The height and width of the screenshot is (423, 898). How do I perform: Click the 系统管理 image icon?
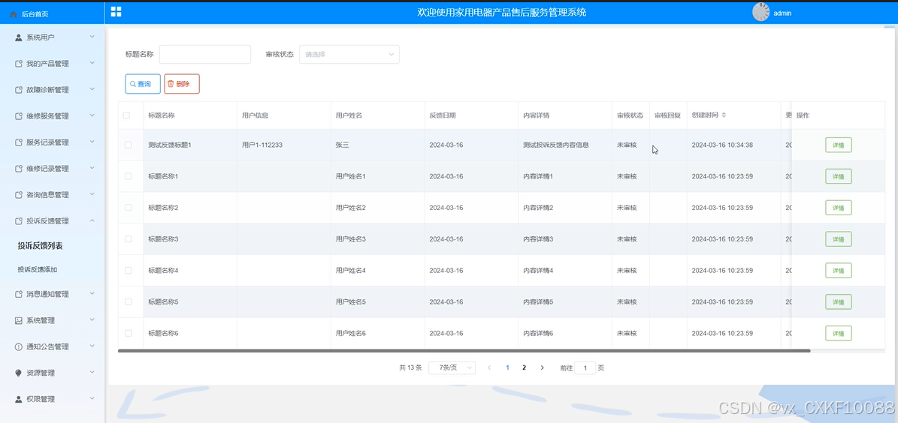18,321
